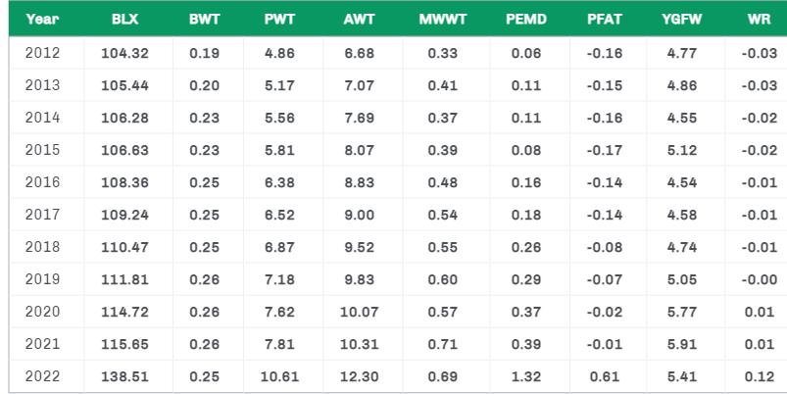The width and height of the screenshot is (787, 394).
Task: Click the BLX value 138.51
Action: [123, 376]
